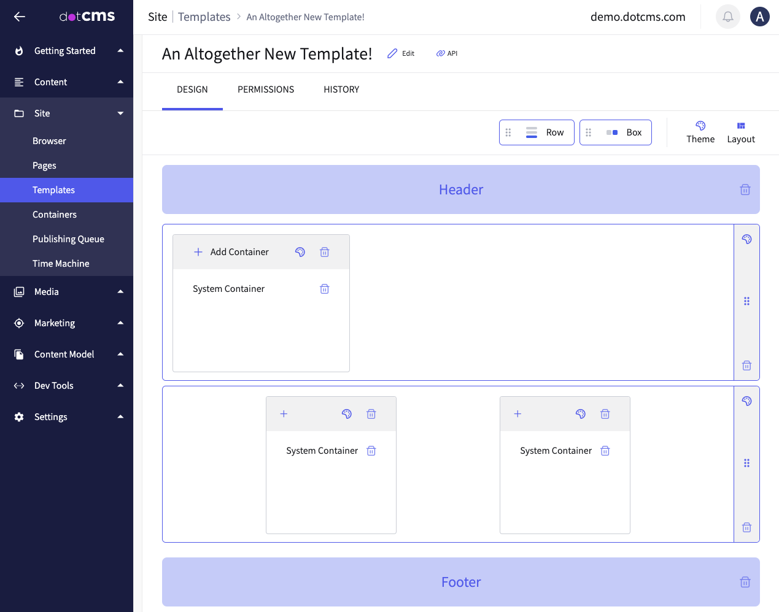779x612 pixels.
Task: Switch to the Permissions tab
Action: point(266,90)
